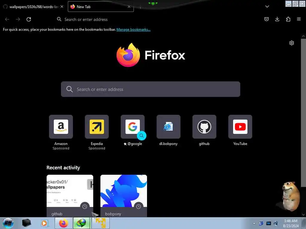The width and height of the screenshot is (306, 229).
Task: Click the Recent activity heading
Action: coord(63,168)
